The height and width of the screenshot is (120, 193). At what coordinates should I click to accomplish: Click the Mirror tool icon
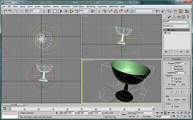pos(158,11)
